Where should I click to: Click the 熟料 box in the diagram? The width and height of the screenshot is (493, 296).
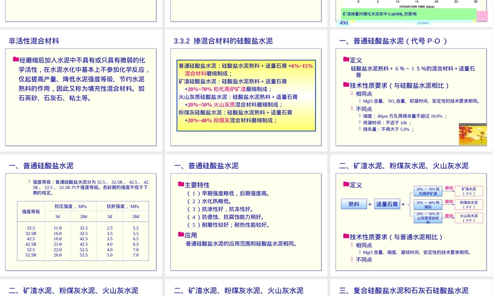353,204
